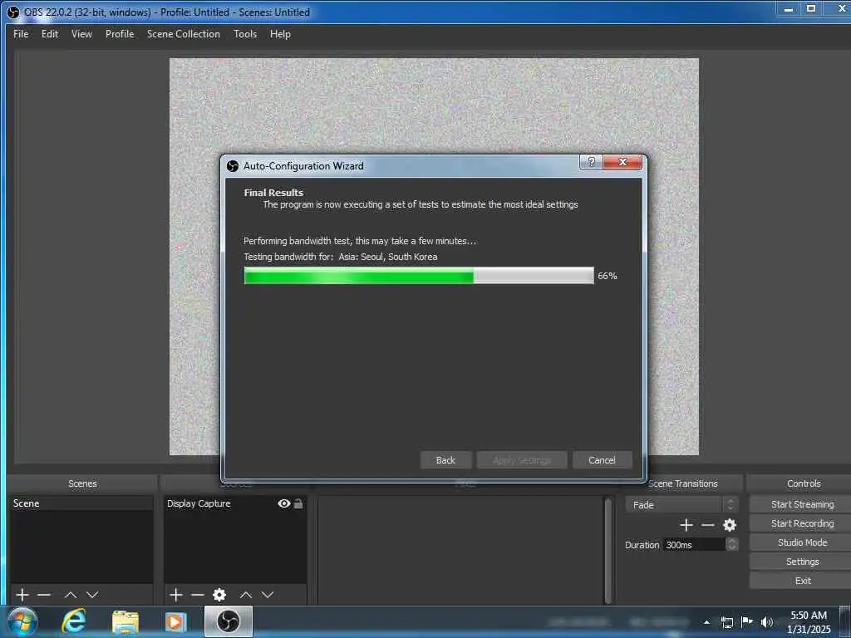Click Start Streaming button
Image resolution: width=851 pixels, height=638 pixels.
tap(802, 504)
